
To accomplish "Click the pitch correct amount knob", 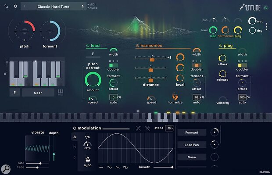I will point(93,80).
